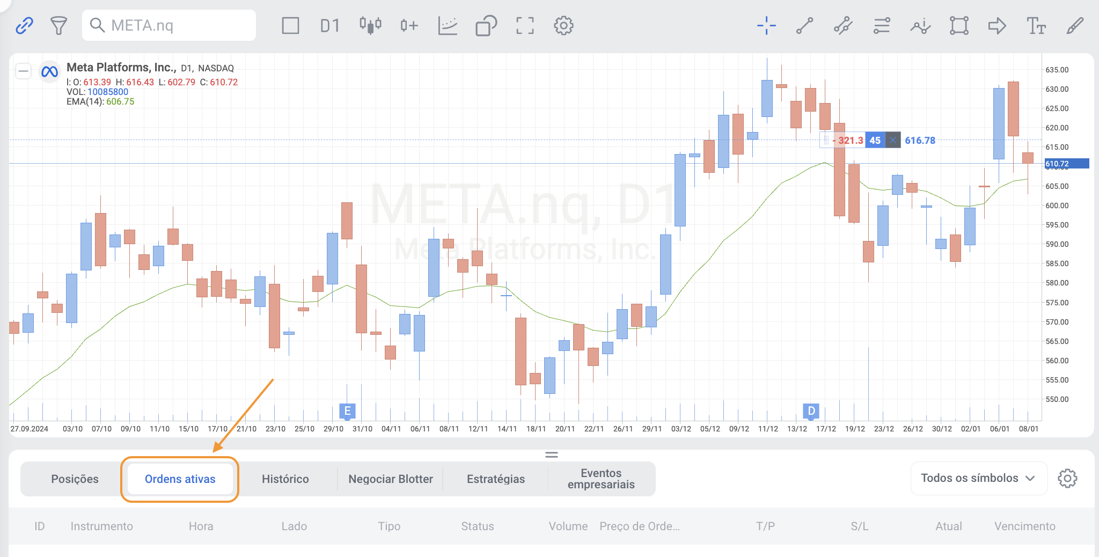
Task: Select the arrow drawing tool
Action: click(997, 25)
